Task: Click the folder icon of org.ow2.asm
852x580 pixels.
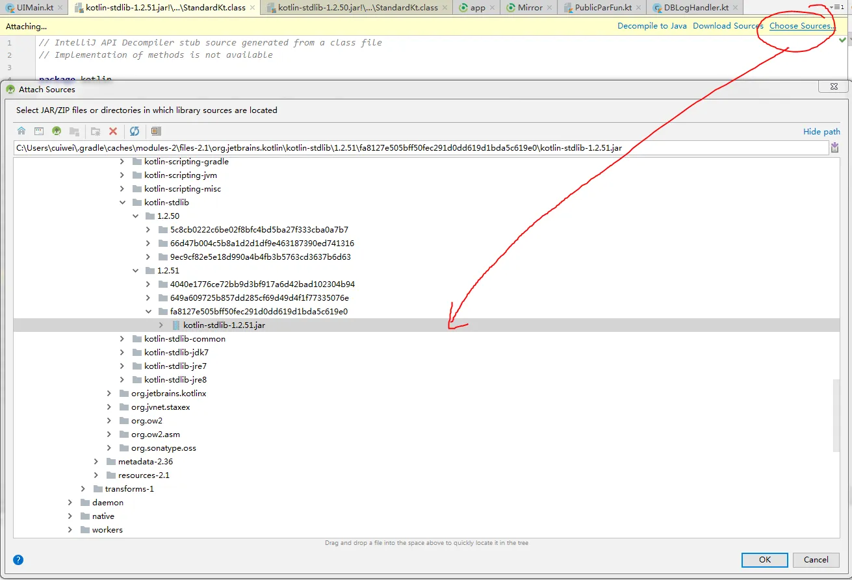Action: tap(124, 434)
